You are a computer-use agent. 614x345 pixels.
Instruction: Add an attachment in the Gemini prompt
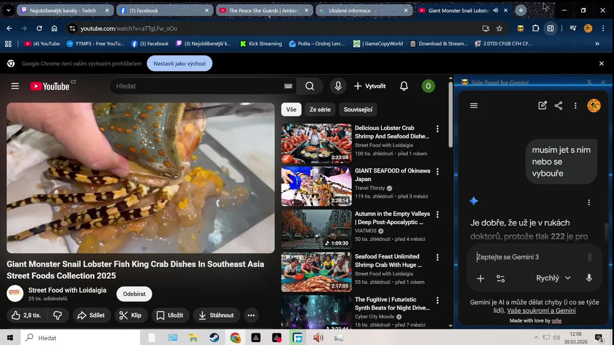480,278
